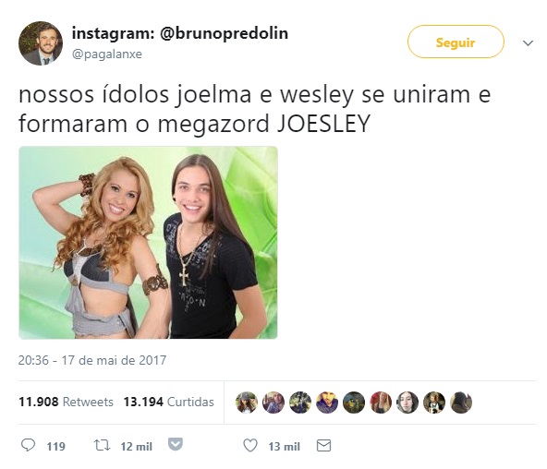This screenshot has width=547, height=469.
Task: Click the 13 mil likes count
Action: [284, 446]
